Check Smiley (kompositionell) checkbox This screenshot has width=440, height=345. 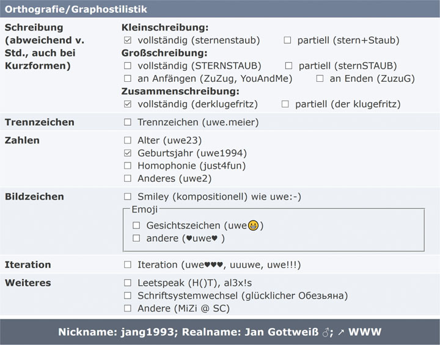[x=128, y=197]
